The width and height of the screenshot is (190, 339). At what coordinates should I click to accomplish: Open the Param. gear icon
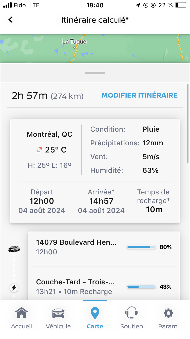(168, 313)
